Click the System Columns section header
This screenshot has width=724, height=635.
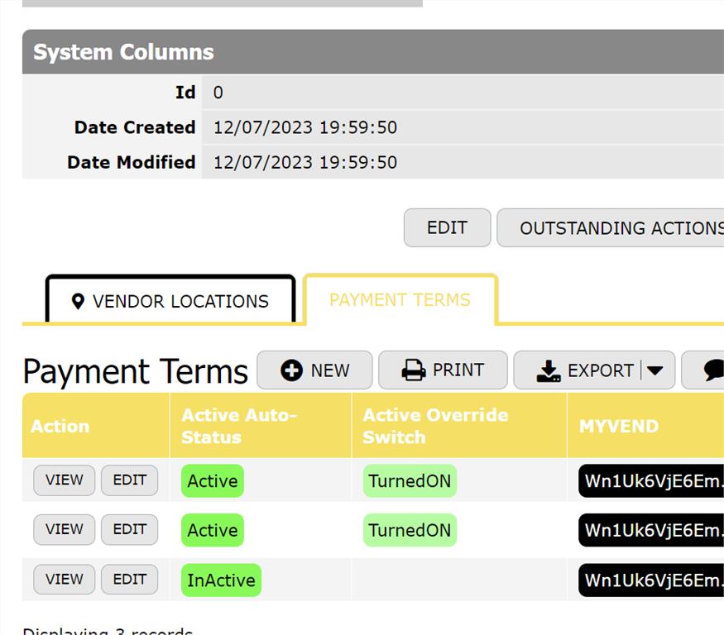[x=373, y=52]
